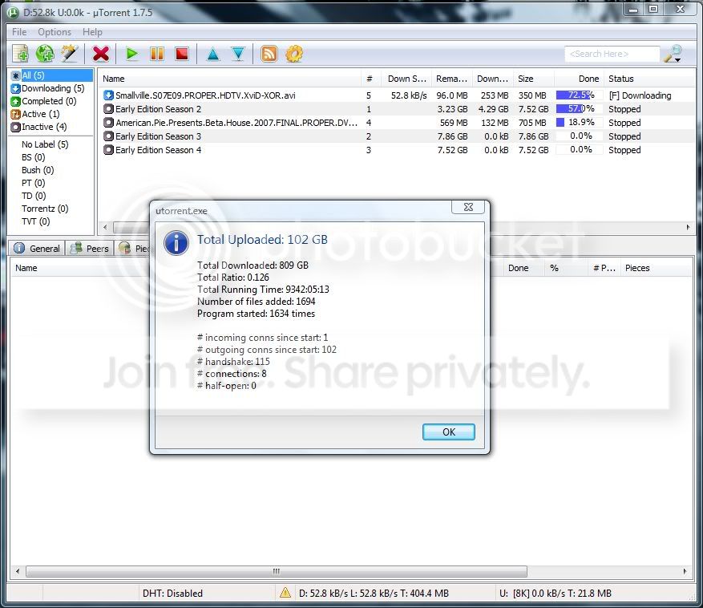Screen dimensions: 703x608
Task: Click the Search Here input field
Action: coord(612,54)
